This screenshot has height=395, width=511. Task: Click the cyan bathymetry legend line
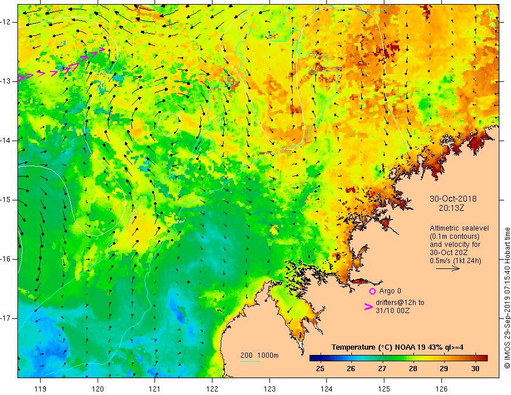(x=250, y=361)
